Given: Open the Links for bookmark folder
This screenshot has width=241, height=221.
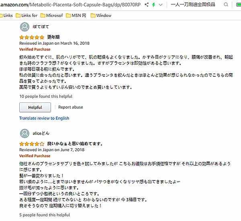Looking at the screenshot, I should pyautogui.click(x=26, y=15).
